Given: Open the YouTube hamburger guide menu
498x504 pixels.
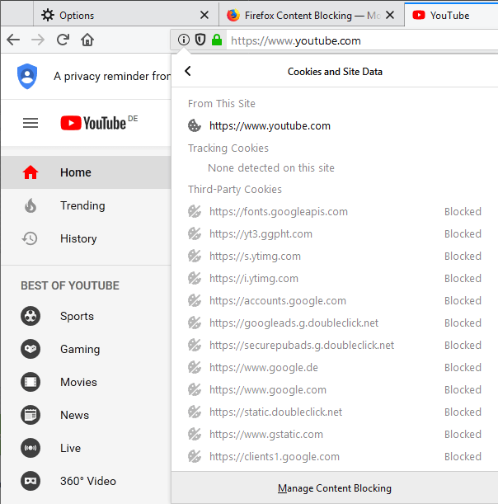Looking at the screenshot, I should pyautogui.click(x=31, y=123).
